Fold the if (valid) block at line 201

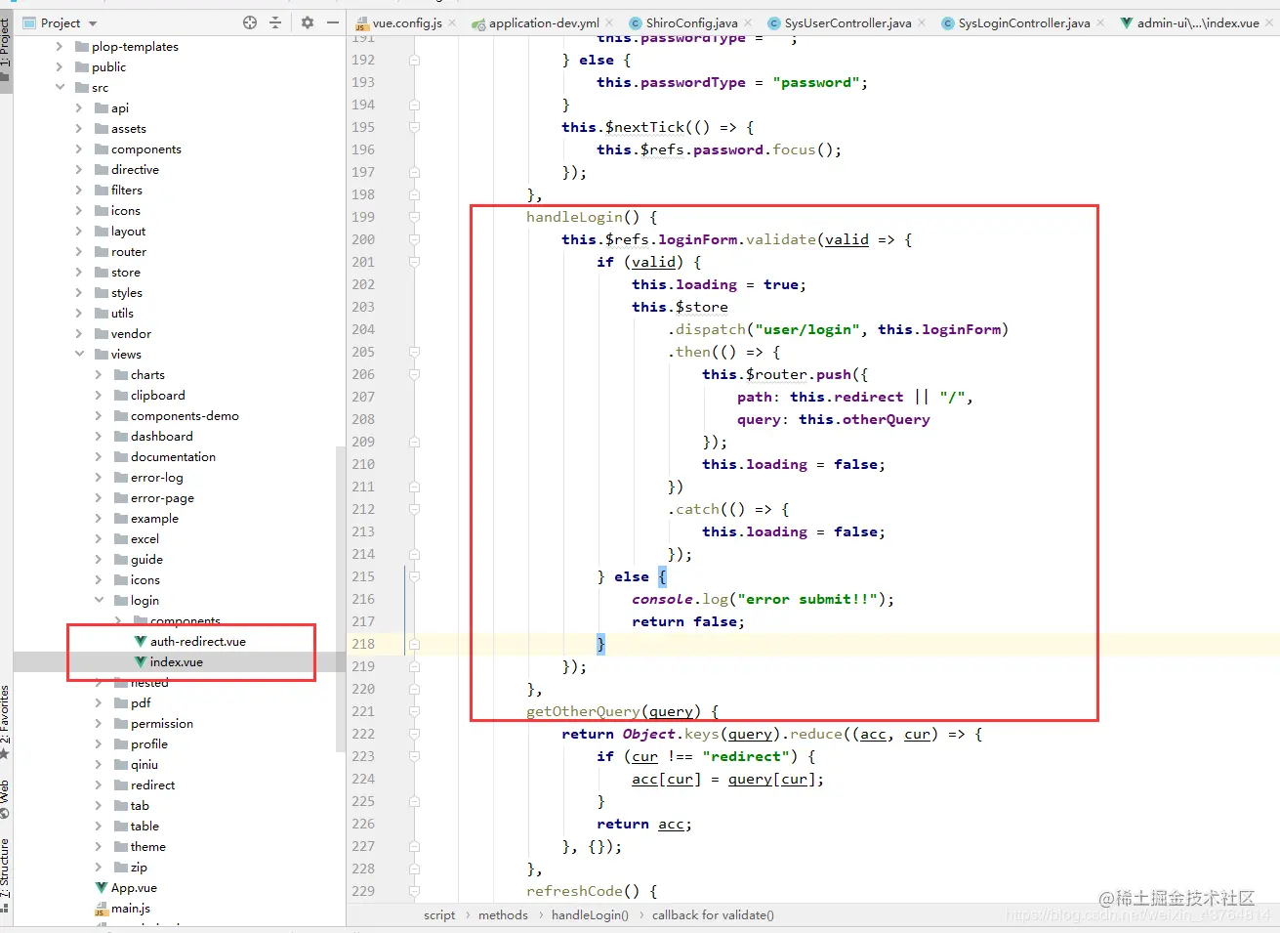tap(414, 262)
